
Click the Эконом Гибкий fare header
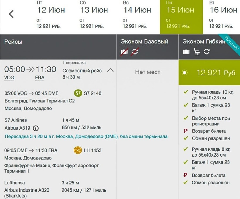pos(204,42)
